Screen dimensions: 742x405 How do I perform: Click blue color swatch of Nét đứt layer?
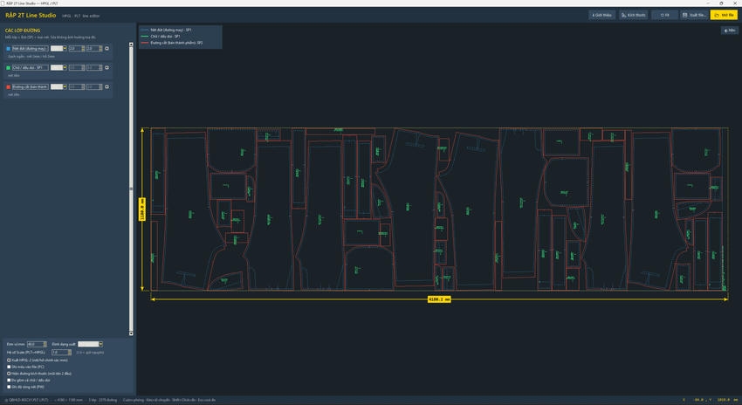pyautogui.click(x=8, y=49)
